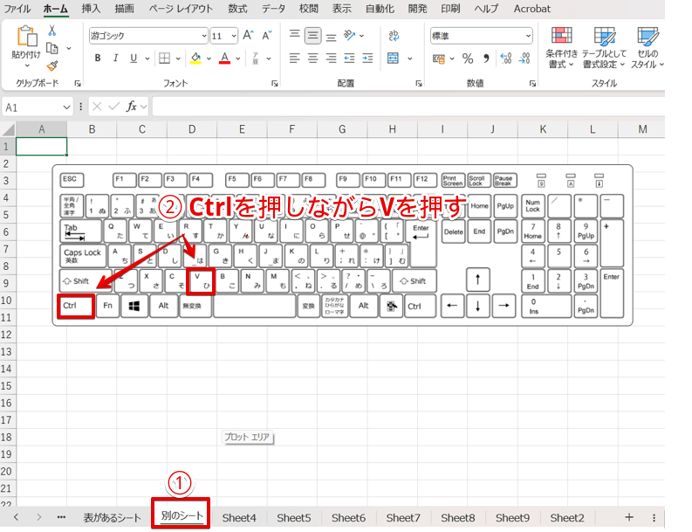Screen dimensions: 692x532
Task: Click the Copy icon
Action: [x=52, y=48]
